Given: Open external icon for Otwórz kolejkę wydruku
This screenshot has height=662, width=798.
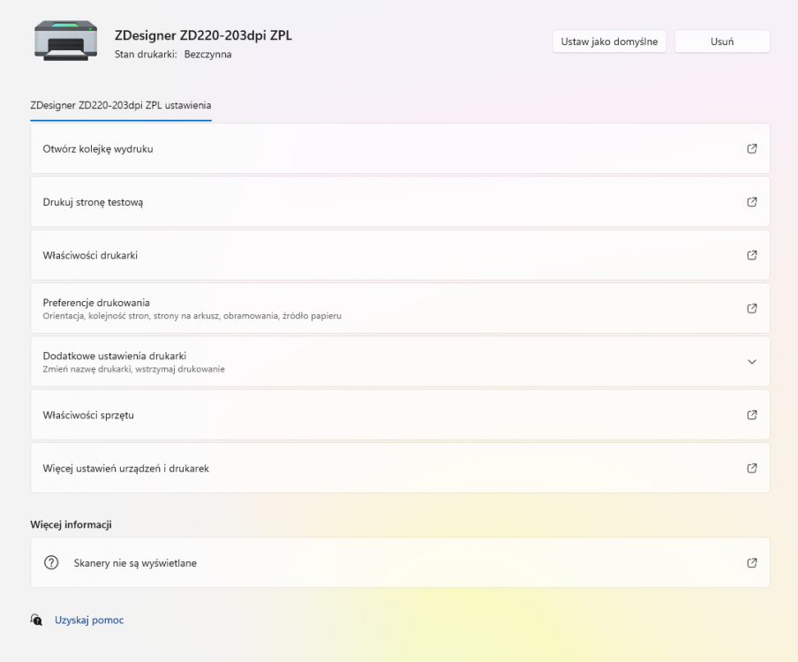Looking at the screenshot, I should tap(752, 148).
